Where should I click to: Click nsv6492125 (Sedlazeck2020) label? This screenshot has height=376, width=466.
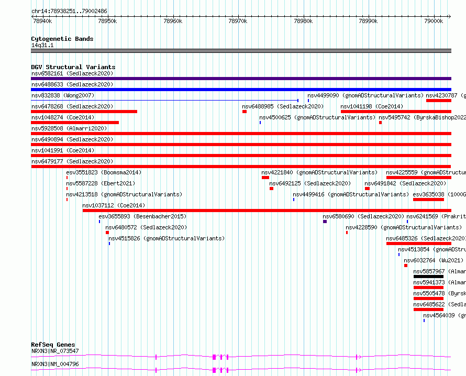pyautogui.click(x=310, y=183)
